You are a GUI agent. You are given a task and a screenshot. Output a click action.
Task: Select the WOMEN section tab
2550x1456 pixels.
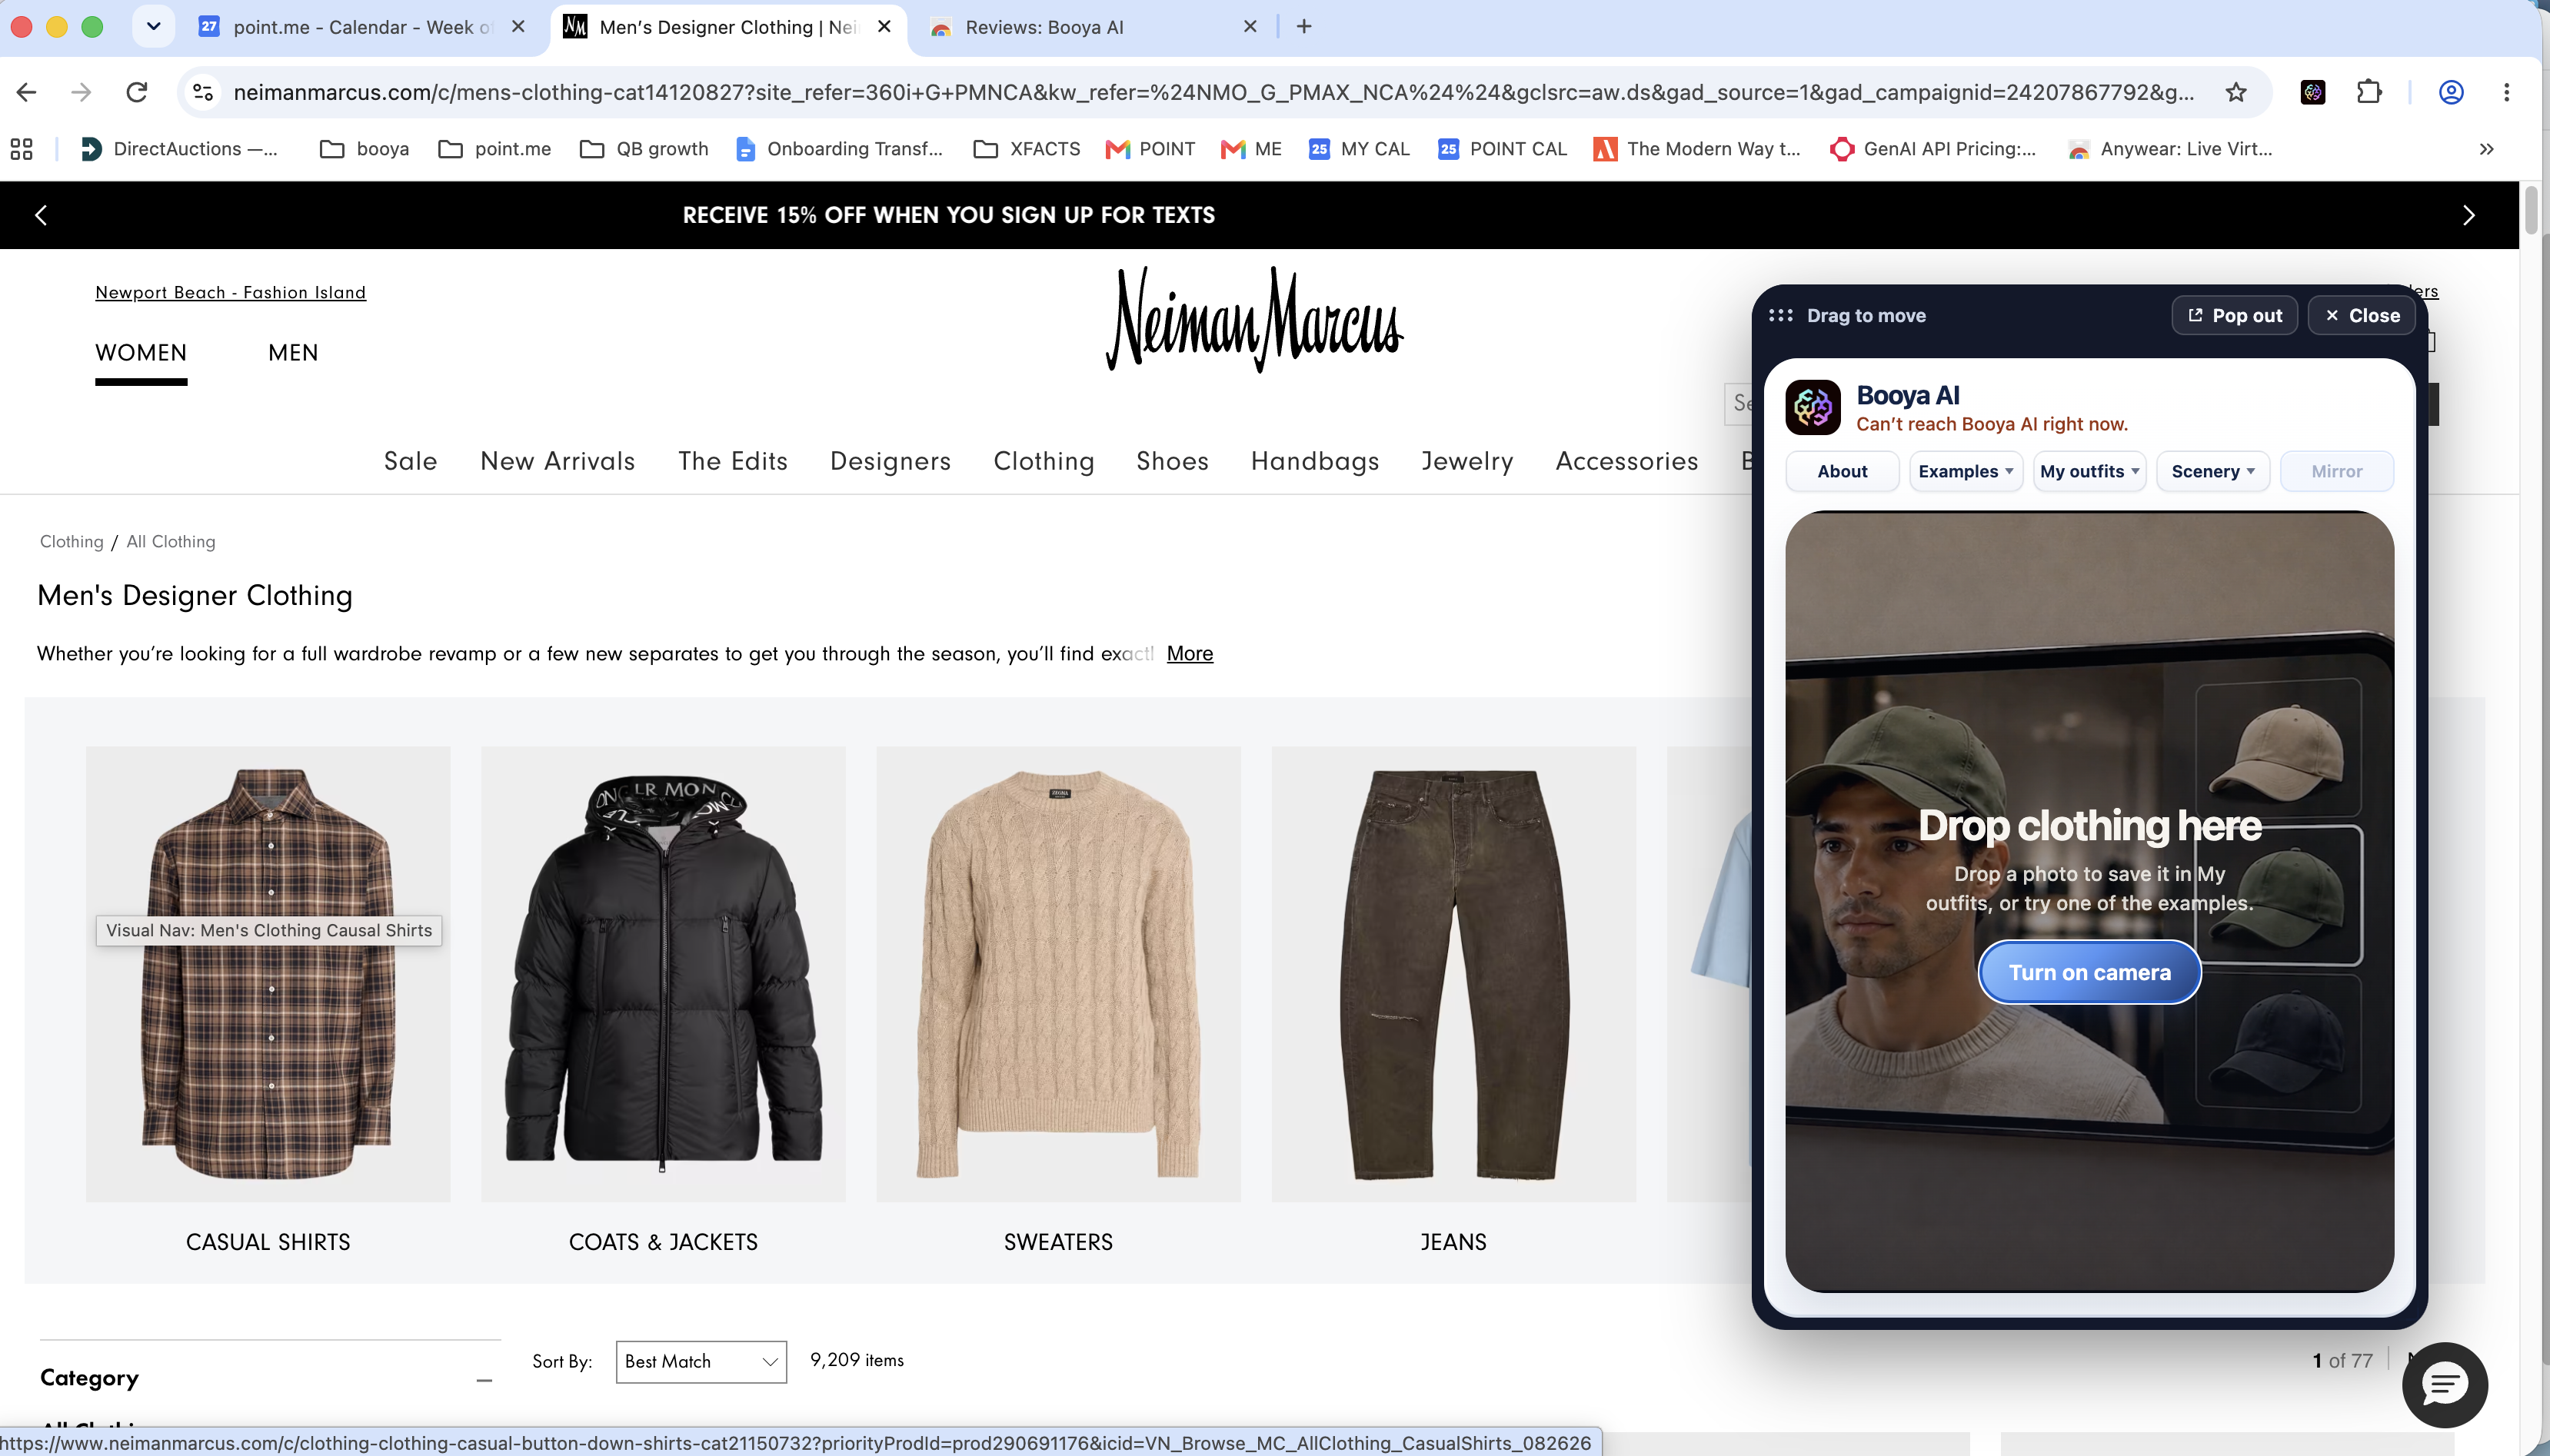[141, 353]
